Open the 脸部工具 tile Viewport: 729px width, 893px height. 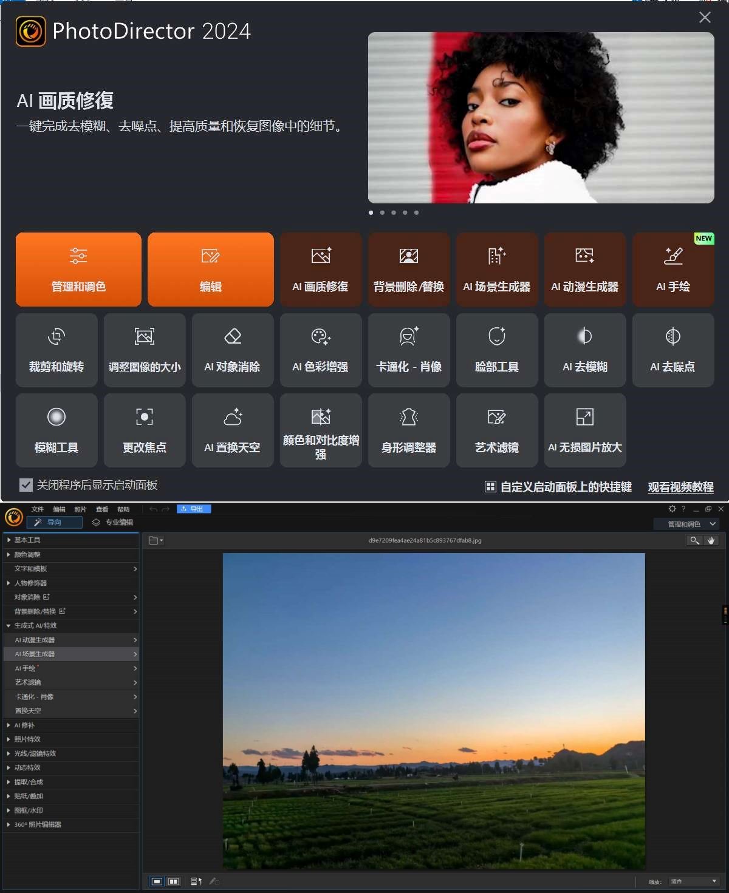497,350
